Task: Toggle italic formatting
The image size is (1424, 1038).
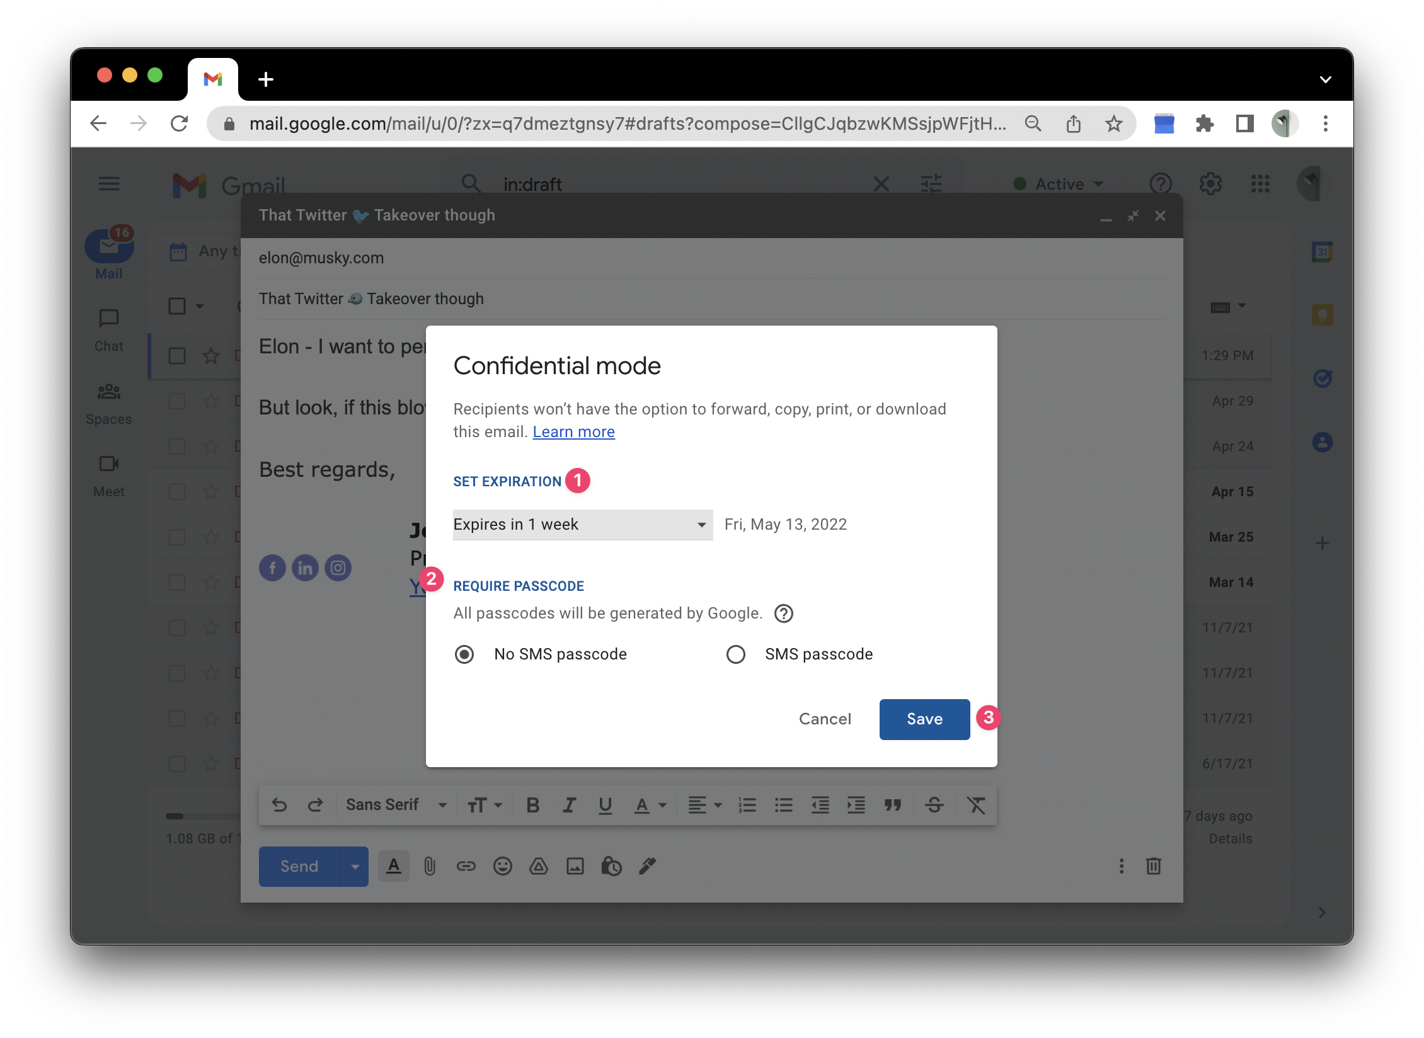Action: [569, 805]
